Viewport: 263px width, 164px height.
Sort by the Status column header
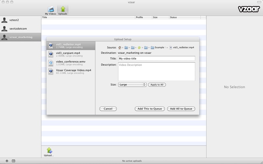click(x=185, y=17)
